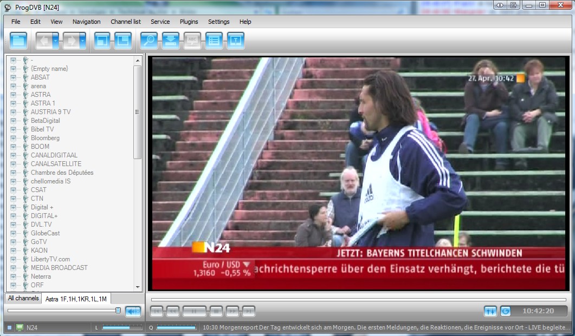
Task: Pause playback with the pause button
Action: pyautogui.click(x=195, y=311)
